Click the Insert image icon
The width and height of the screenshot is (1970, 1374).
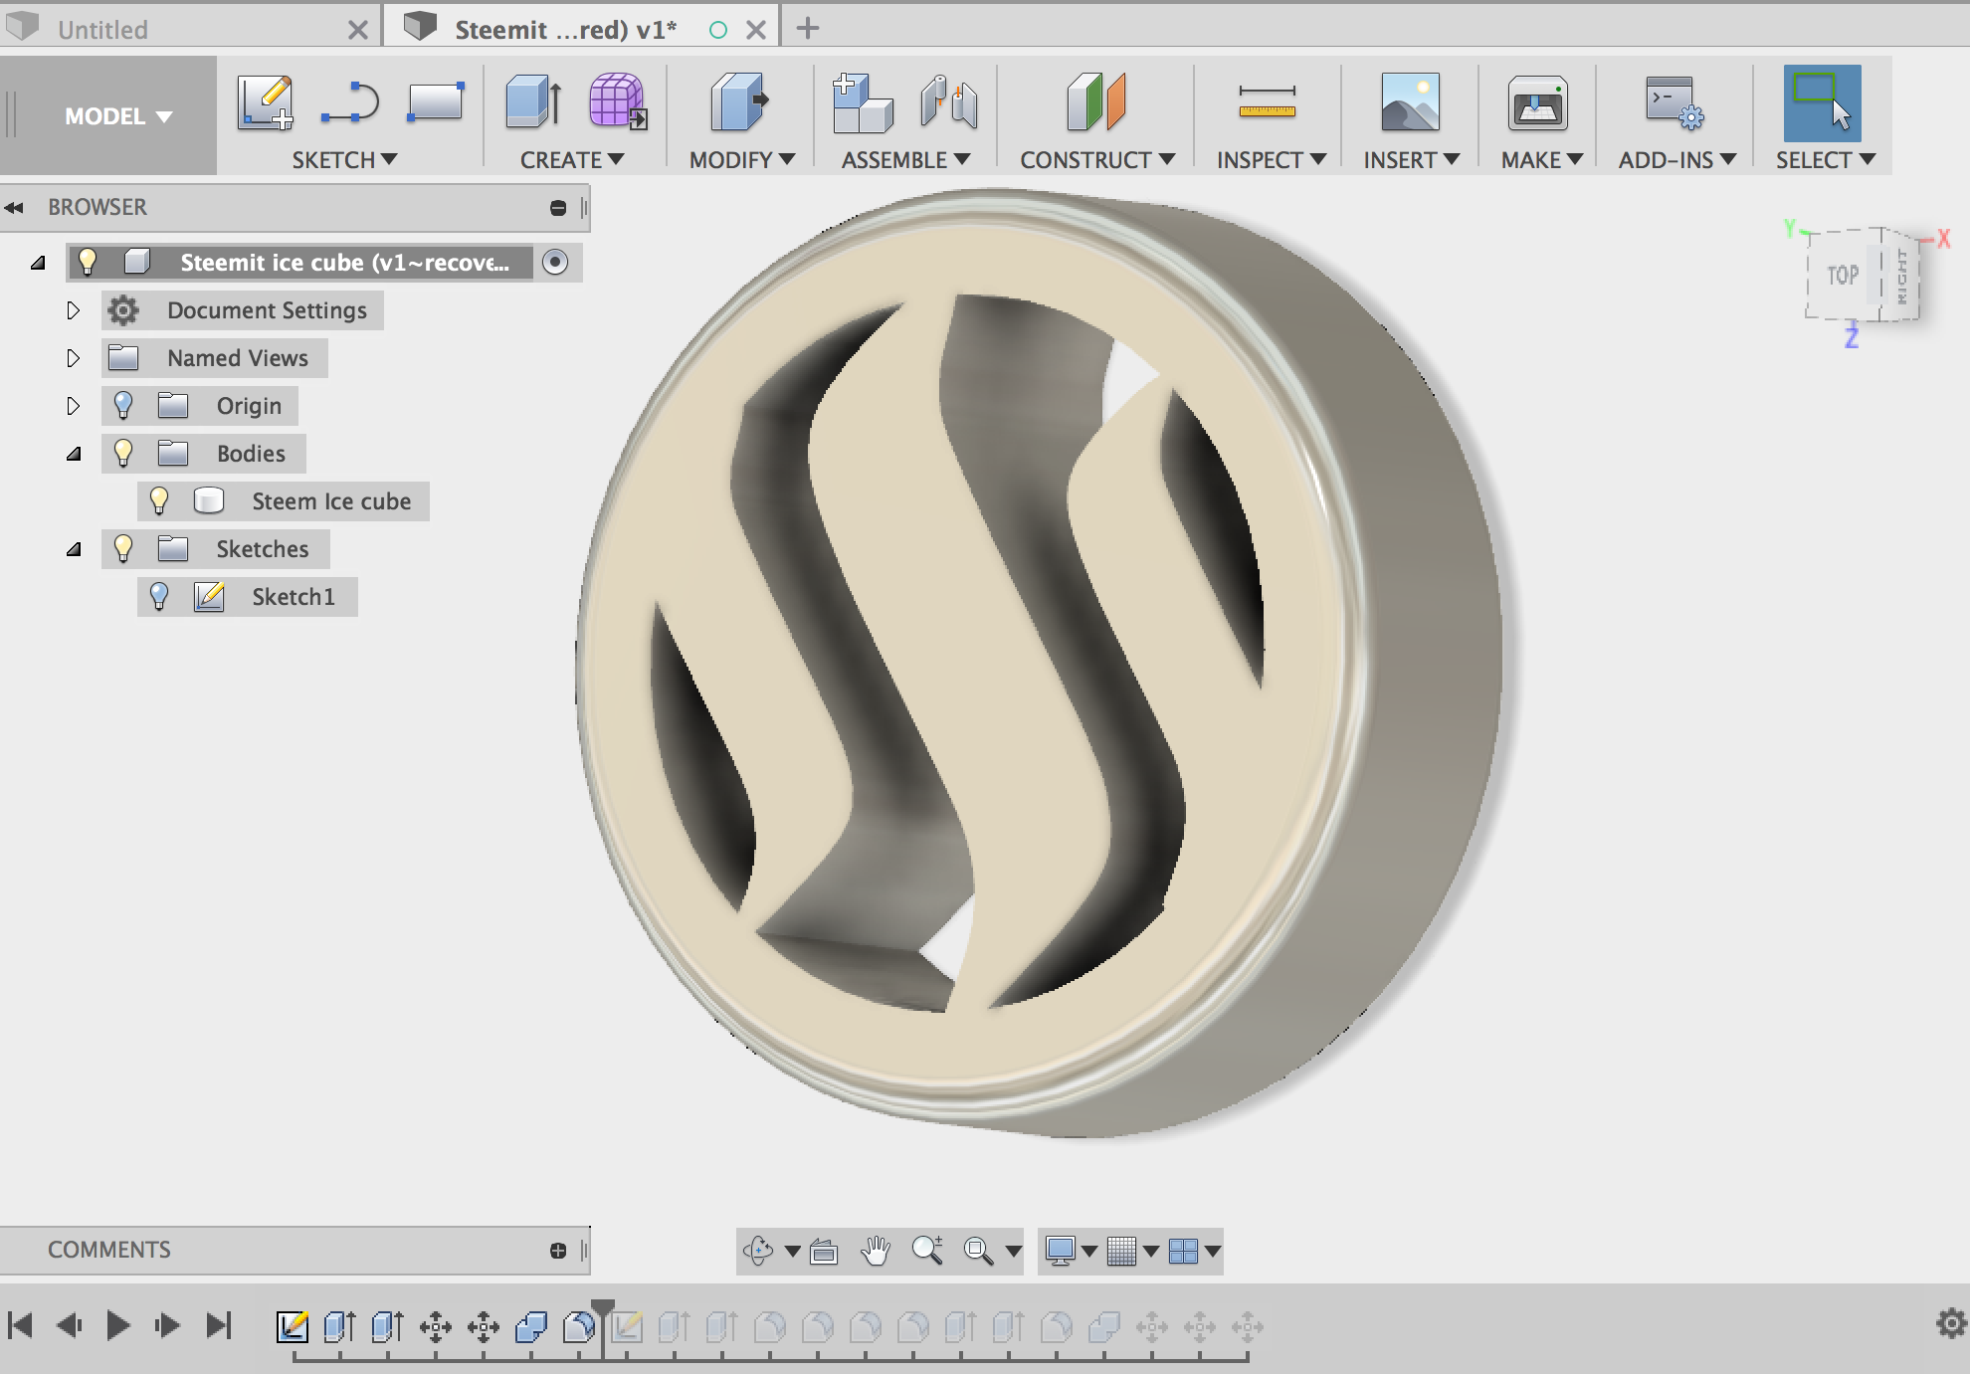pos(1410,102)
